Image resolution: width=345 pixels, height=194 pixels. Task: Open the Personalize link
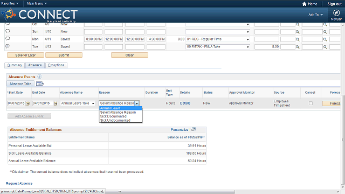180,129
